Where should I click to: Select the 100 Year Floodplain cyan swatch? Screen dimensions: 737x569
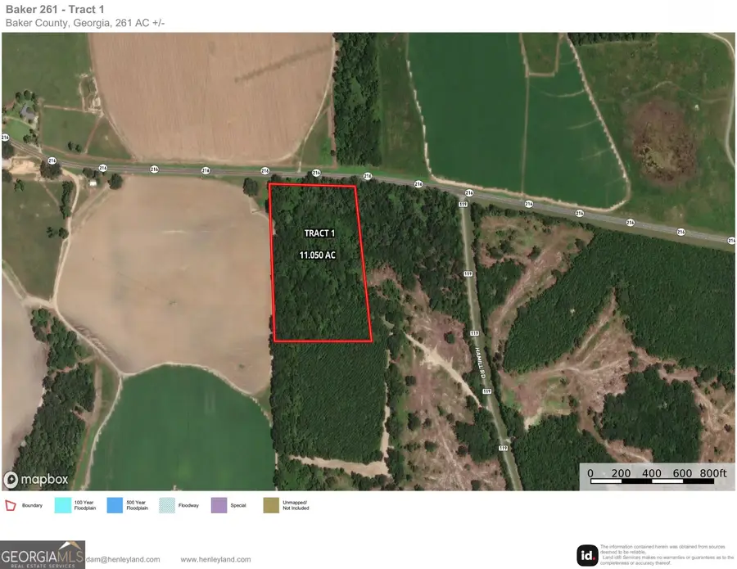click(x=62, y=506)
